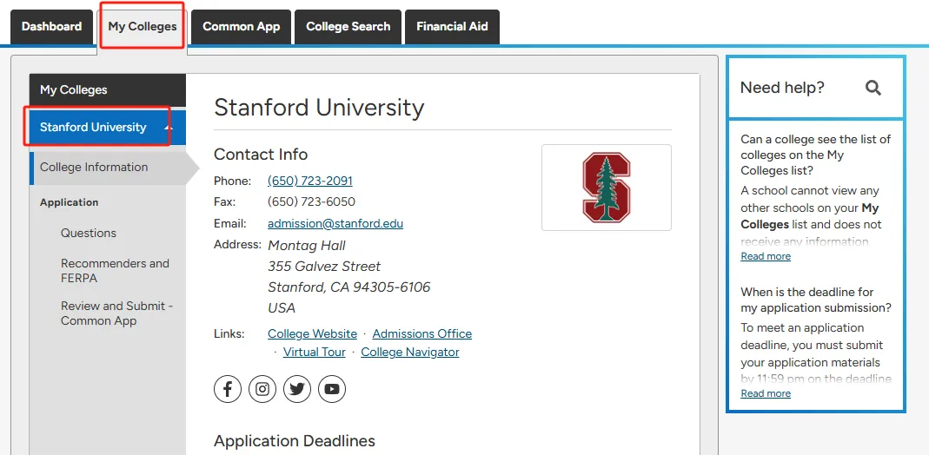Image resolution: width=929 pixels, height=455 pixels.
Task: Click the Stanford tree logo image
Action: (x=607, y=188)
